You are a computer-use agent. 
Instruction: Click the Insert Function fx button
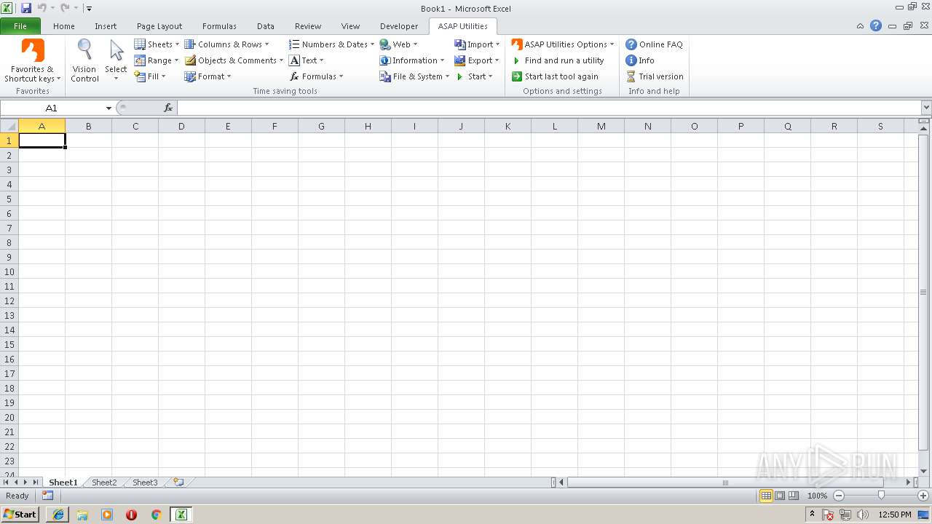(x=168, y=108)
